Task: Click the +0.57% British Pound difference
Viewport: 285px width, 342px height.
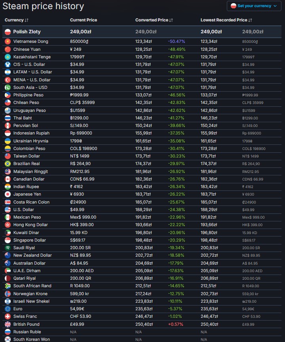Action: tap(177, 324)
